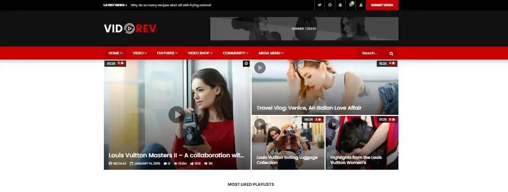This screenshot has width=508, height=192.
Task: Click the 18:20 duration badge
Action: pyautogui.click(x=382, y=64)
